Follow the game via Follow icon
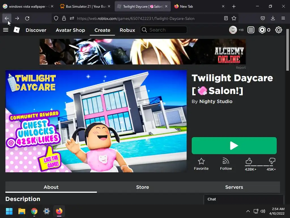Screen dimensions: 290x218 [x=226, y=161]
